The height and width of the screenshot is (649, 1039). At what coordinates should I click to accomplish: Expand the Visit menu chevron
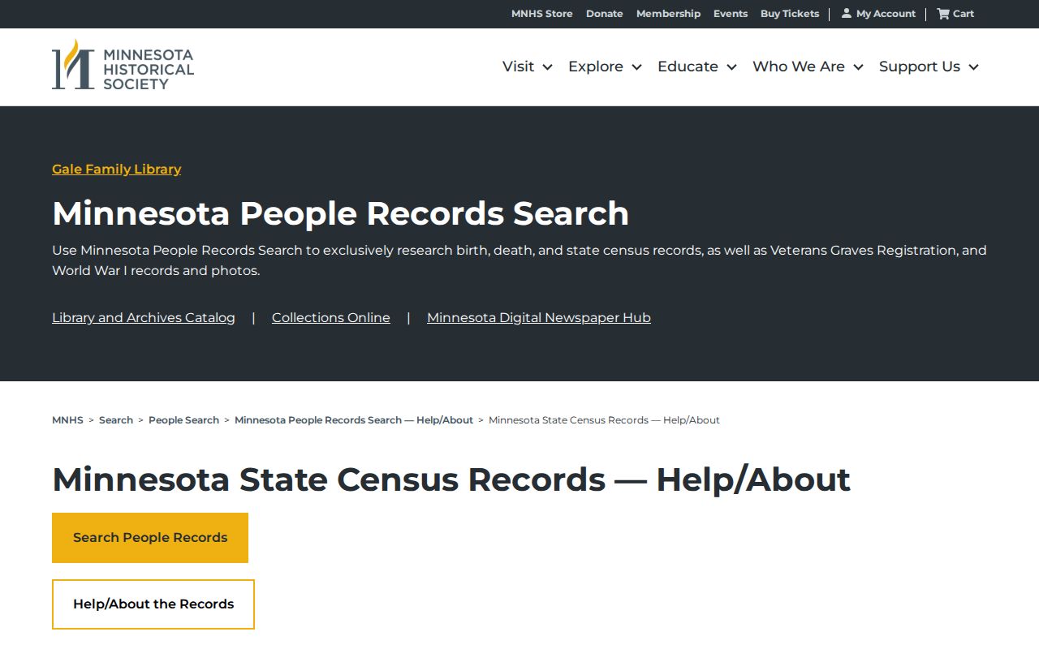coord(548,67)
